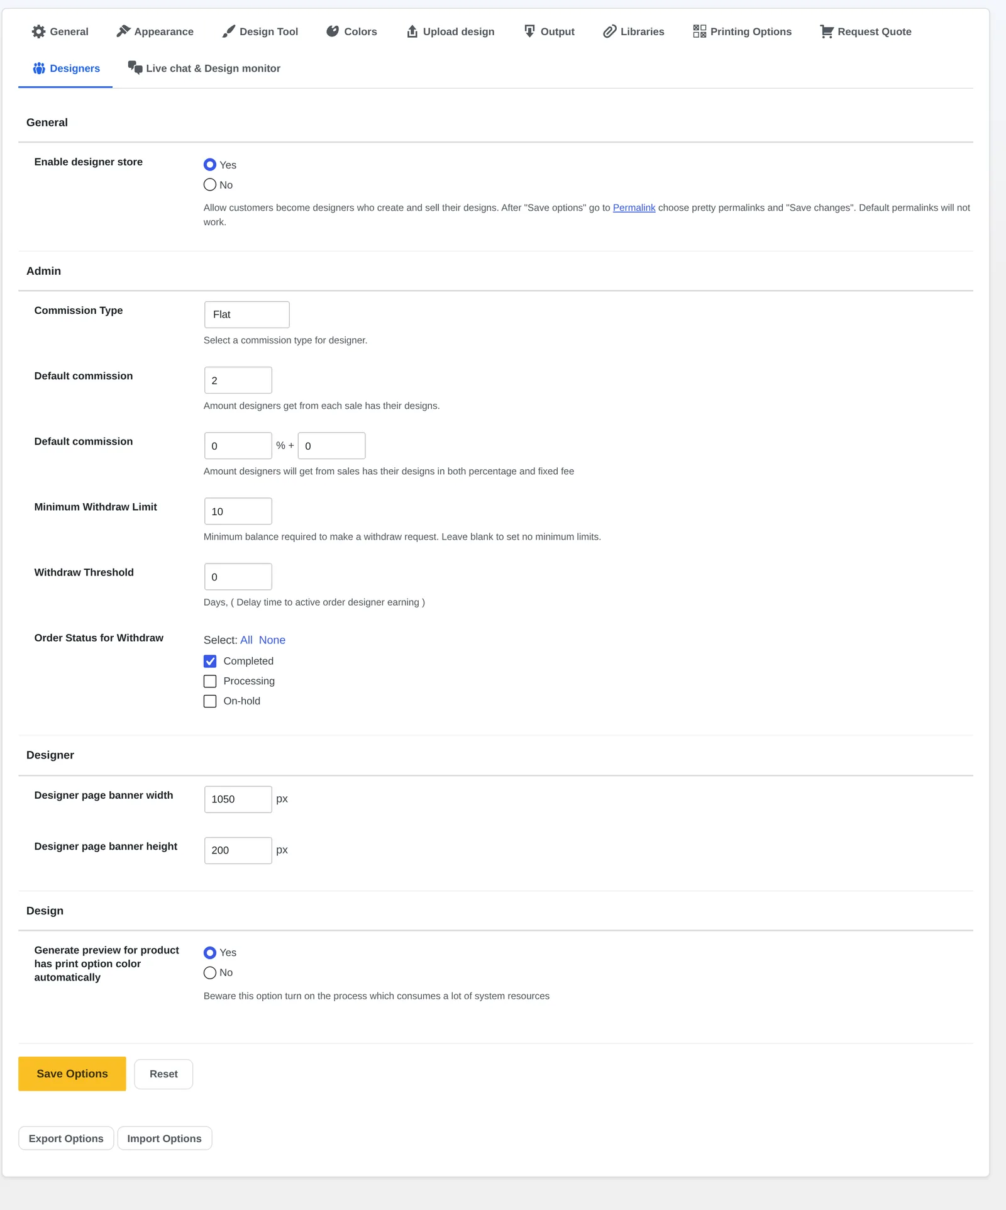Focus the Default commission field showing 2
Screen dimensions: 1006x1210
238,380
